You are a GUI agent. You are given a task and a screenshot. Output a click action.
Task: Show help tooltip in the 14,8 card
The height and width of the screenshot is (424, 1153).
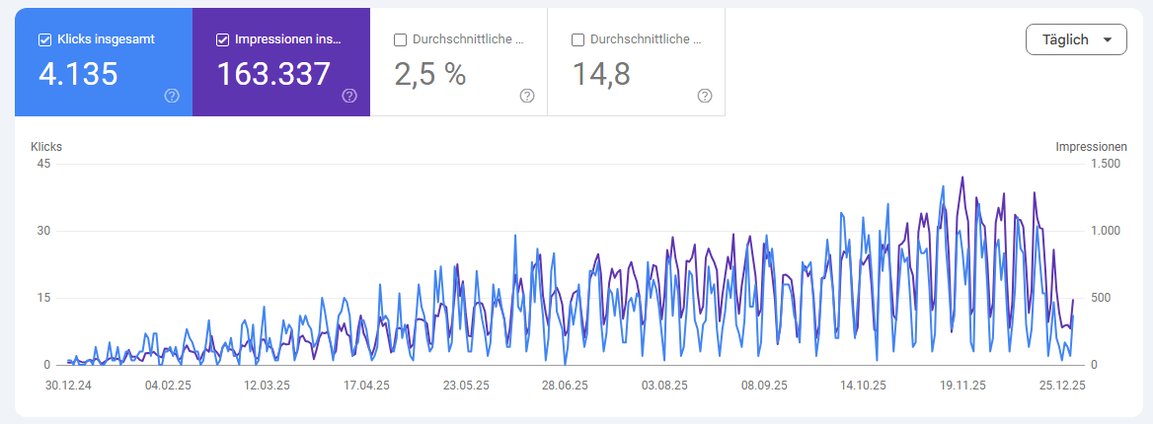point(705,96)
